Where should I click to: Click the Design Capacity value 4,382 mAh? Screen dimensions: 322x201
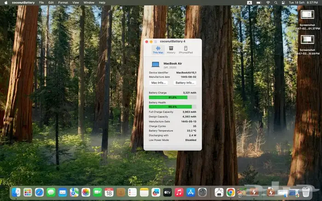coord(190,117)
